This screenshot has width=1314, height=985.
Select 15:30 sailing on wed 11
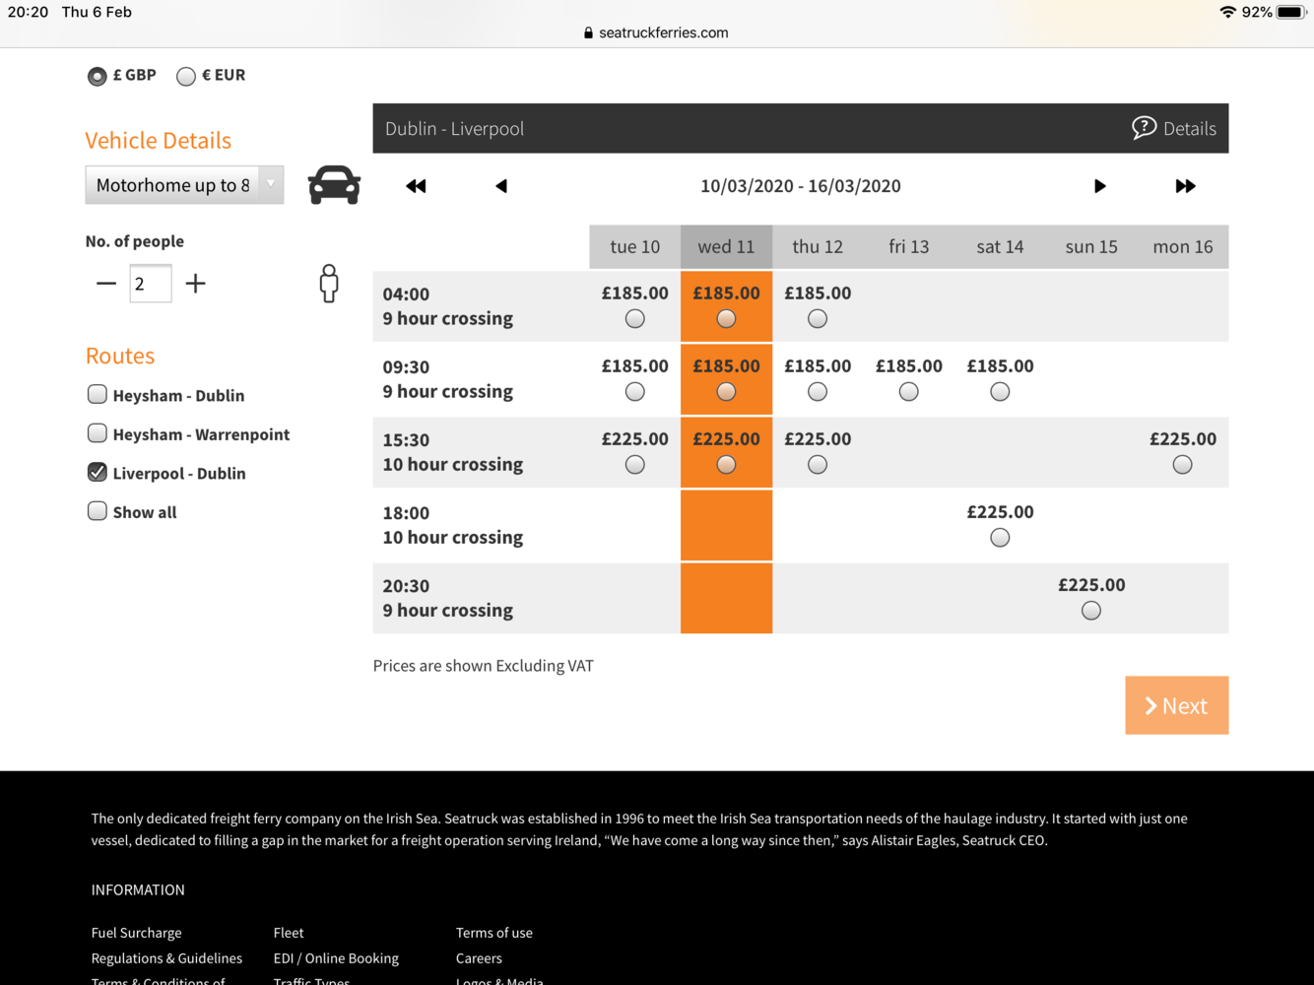pyautogui.click(x=726, y=465)
